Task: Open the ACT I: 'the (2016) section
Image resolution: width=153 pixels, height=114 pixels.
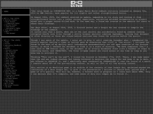Action: click(11, 18)
